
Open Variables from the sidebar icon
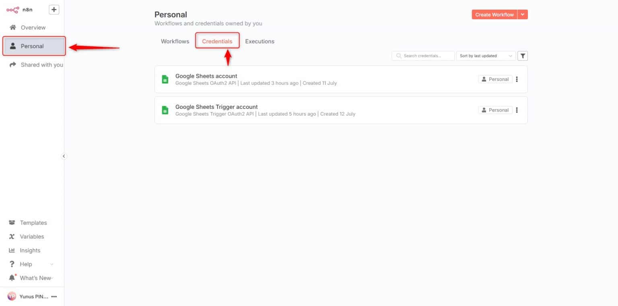11,237
